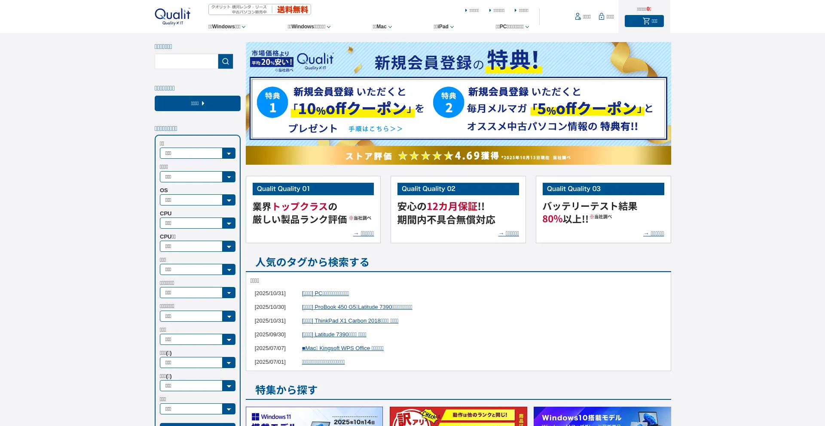Open the ProBook 450 G5 news link

point(357,307)
